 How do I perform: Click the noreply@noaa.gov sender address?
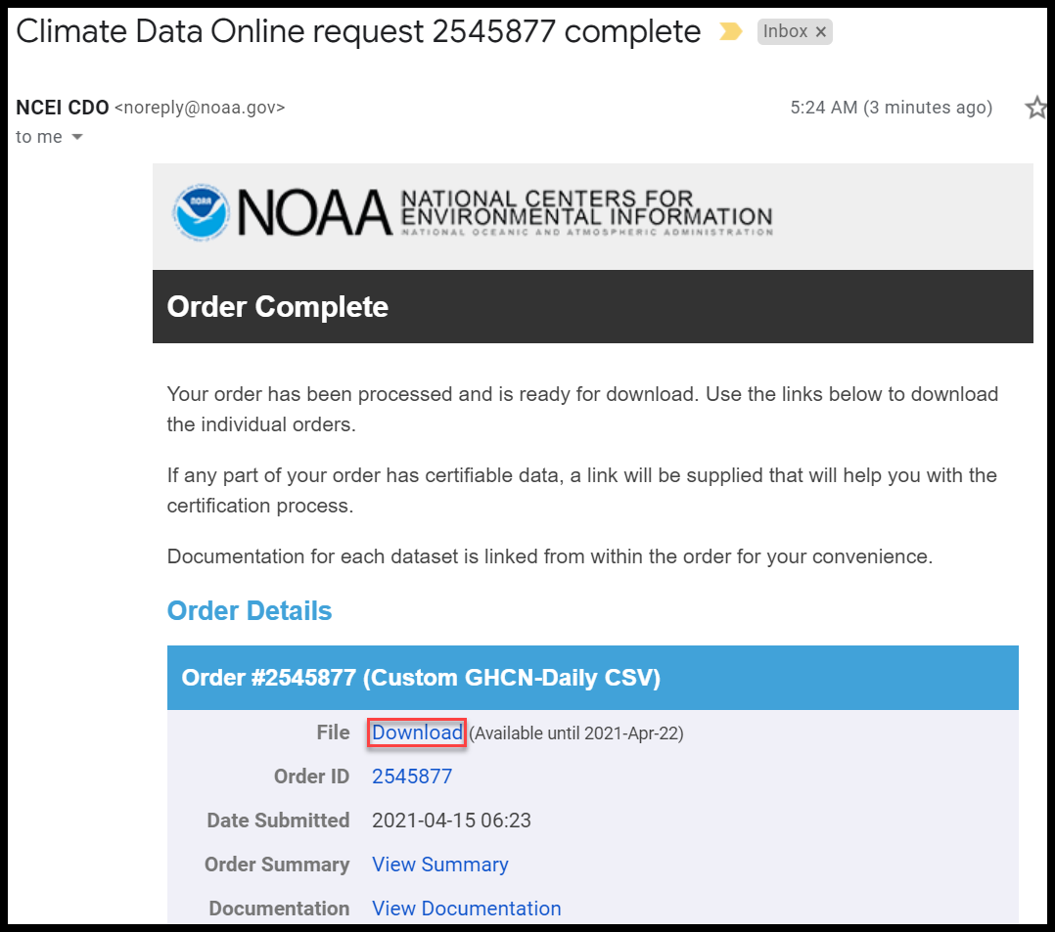[x=200, y=108]
